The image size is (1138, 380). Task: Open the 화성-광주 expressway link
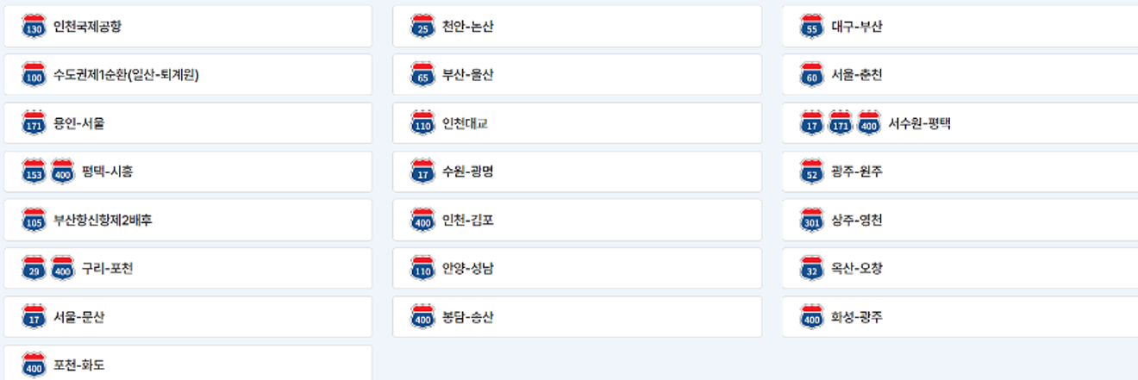(x=960, y=316)
